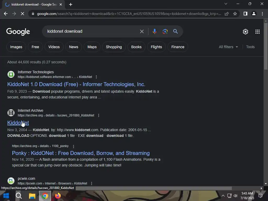Submit search with magnifier icon
This screenshot has height=201, width=268.
pyautogui.click(x=175, y=31)
